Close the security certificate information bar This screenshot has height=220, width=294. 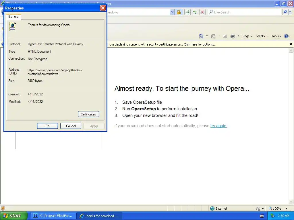[291, 44]
